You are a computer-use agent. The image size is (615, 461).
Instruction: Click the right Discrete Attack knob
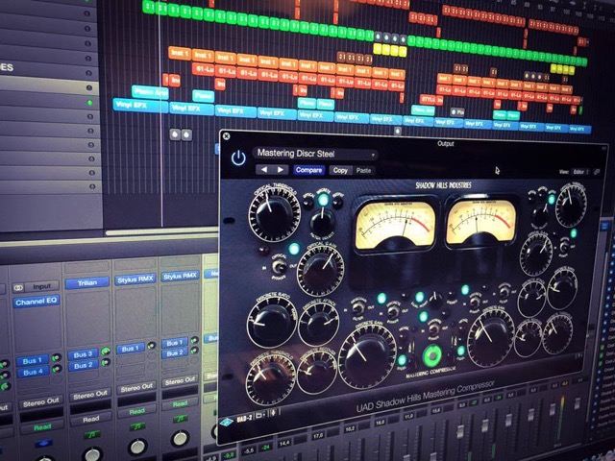click(531, 298)
